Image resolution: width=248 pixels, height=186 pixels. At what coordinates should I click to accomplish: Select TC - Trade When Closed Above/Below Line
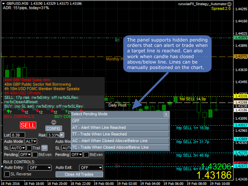[x=120, y=147]
